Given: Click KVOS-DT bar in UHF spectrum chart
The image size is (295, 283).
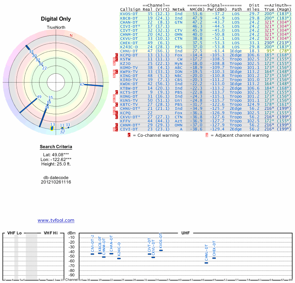Looking at the screenshot, I should [x=161, y=250].
